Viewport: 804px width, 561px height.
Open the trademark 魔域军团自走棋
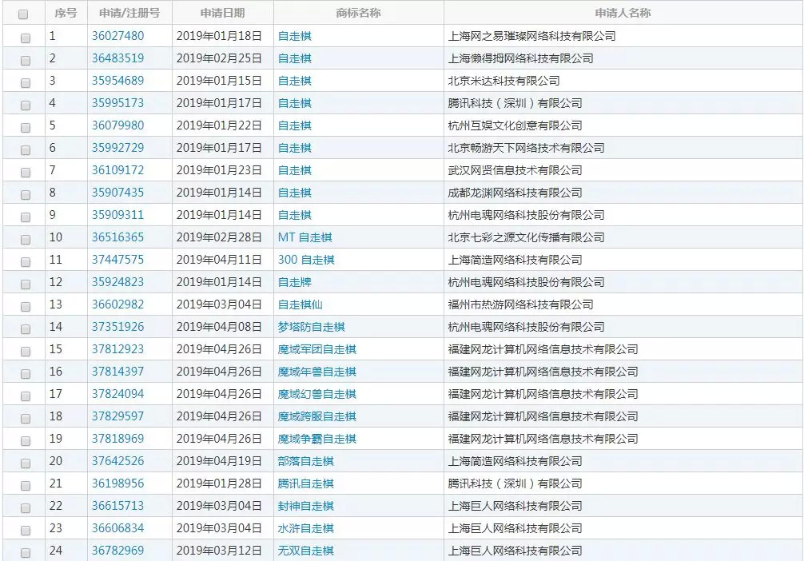[x=317, y=349]
